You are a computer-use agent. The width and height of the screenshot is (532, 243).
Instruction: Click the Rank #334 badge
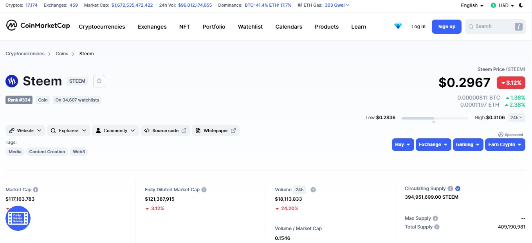click(x=20, y=100)
